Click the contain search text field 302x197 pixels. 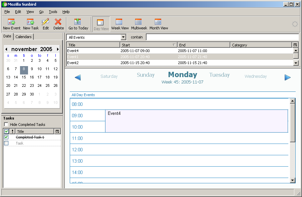[222, 37]
